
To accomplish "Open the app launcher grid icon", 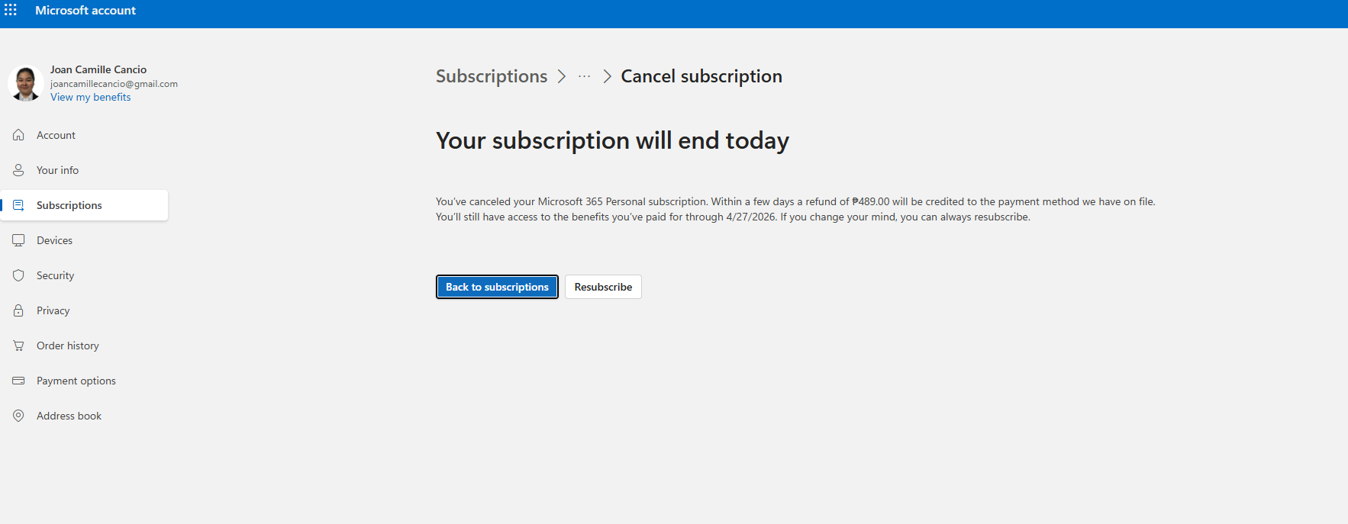I will (11, 10).
